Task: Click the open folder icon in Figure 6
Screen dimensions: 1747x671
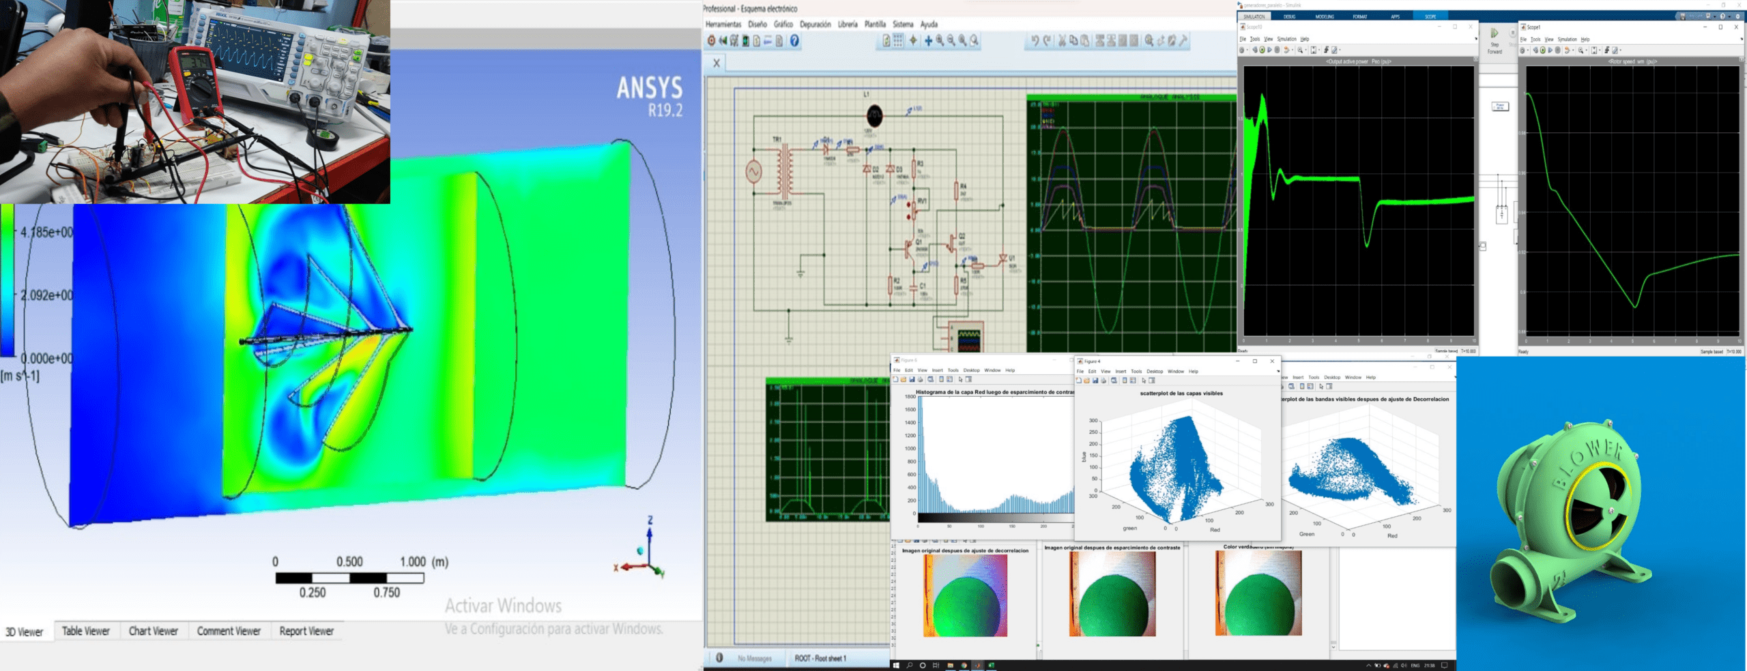Action: [904, 380]
